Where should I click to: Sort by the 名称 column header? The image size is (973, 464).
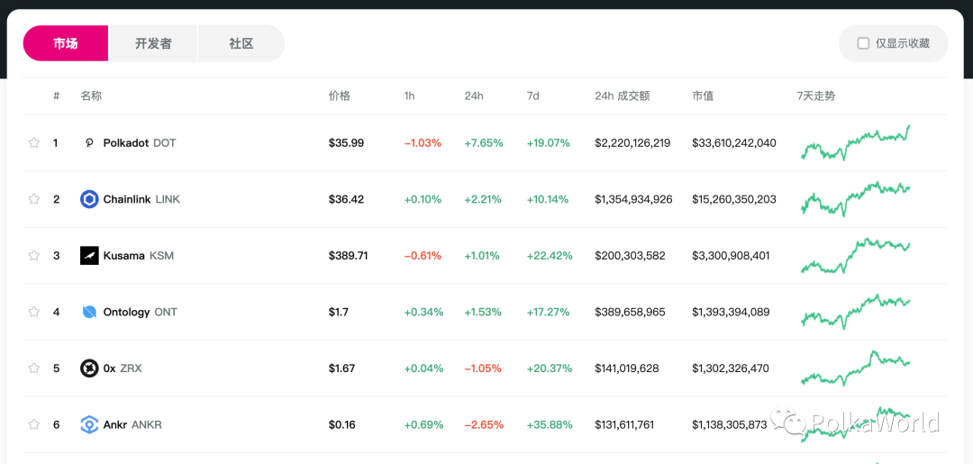pos(91,96)
